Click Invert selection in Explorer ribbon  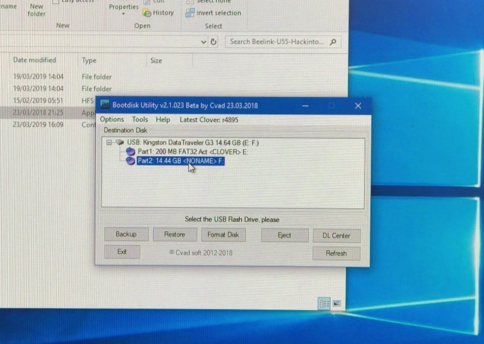[x=213, y=13]
